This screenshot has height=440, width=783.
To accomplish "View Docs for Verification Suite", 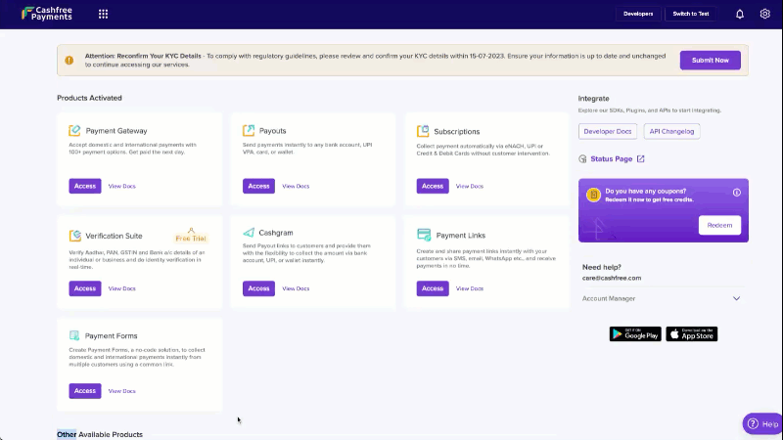I will 121,288.
